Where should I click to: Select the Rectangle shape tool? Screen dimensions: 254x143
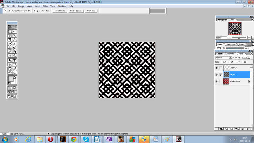pyautogui.click(x=15, y=65)
